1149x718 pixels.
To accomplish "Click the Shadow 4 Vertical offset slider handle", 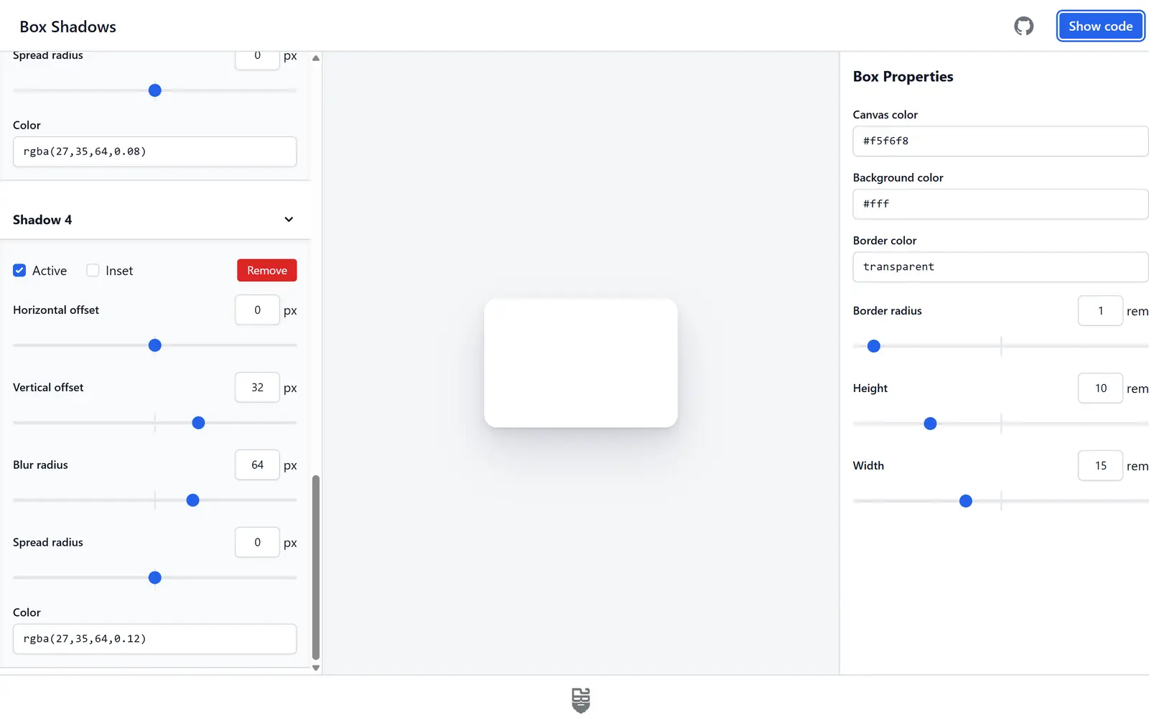I will [x=199, y=423].
